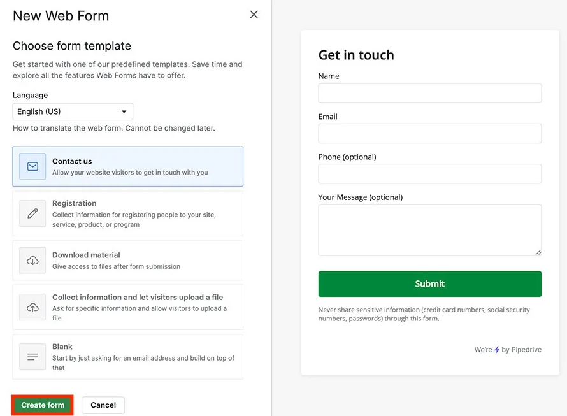The width and height of the screenshot is (567, 416).
Task: Click the Create form button
Action: point(41,405)
